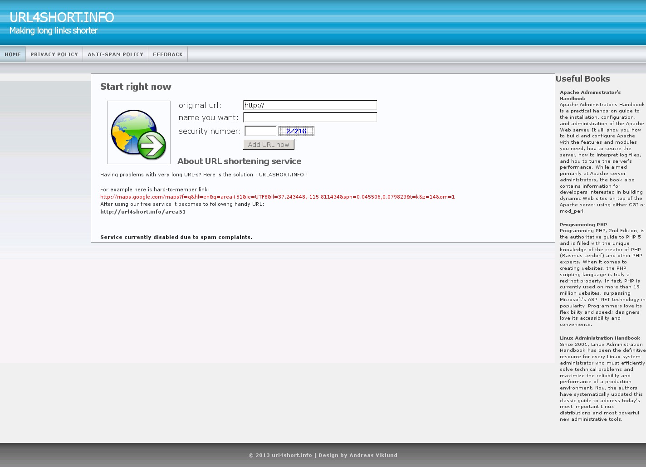Open the Anti-Spam Policy page
The height and width of the screenshot is (467, 646).
pos(115,54)
